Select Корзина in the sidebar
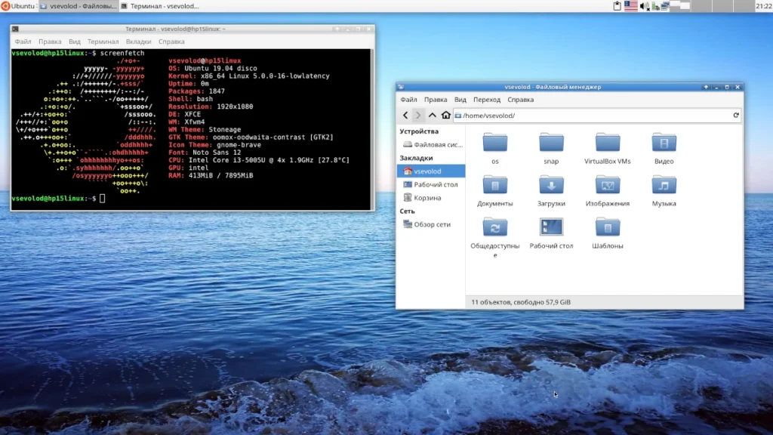Viewport: 773px width, 435px height. 427,198
